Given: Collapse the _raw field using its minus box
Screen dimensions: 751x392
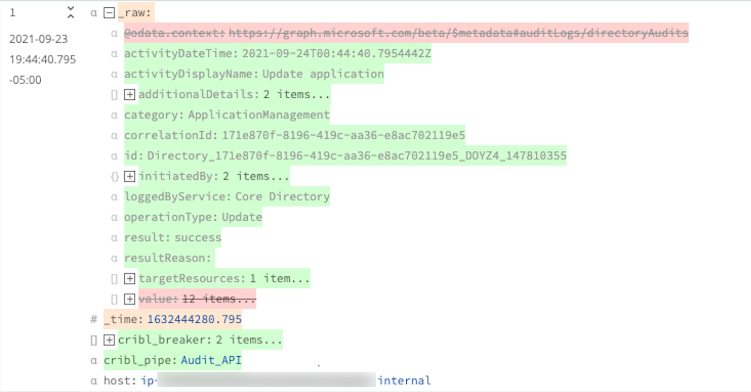Looking at the screenshot, I should (x=109, y=13).
